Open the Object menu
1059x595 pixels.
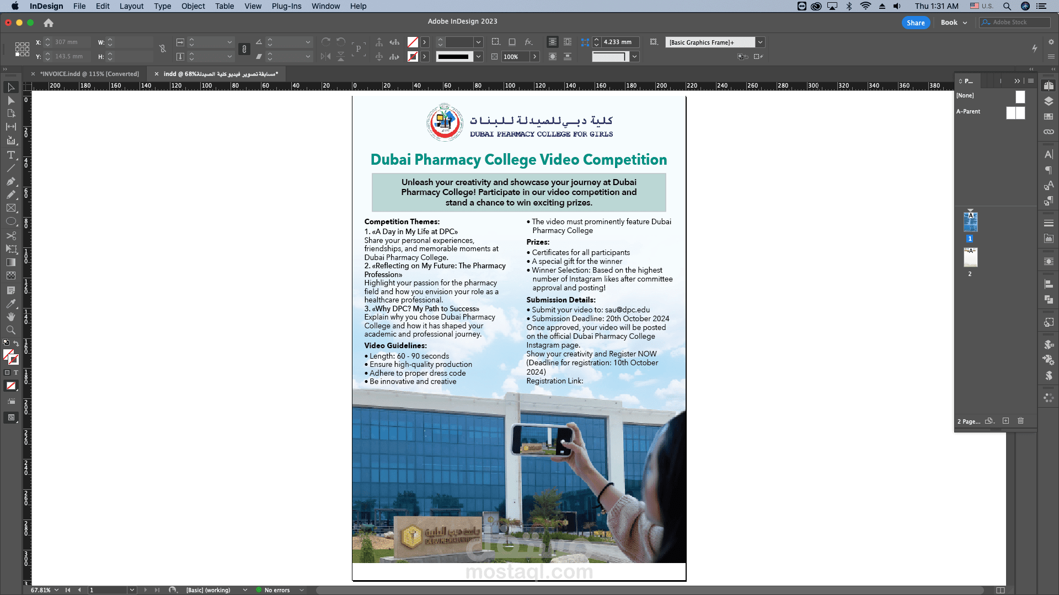pos(193,6)
